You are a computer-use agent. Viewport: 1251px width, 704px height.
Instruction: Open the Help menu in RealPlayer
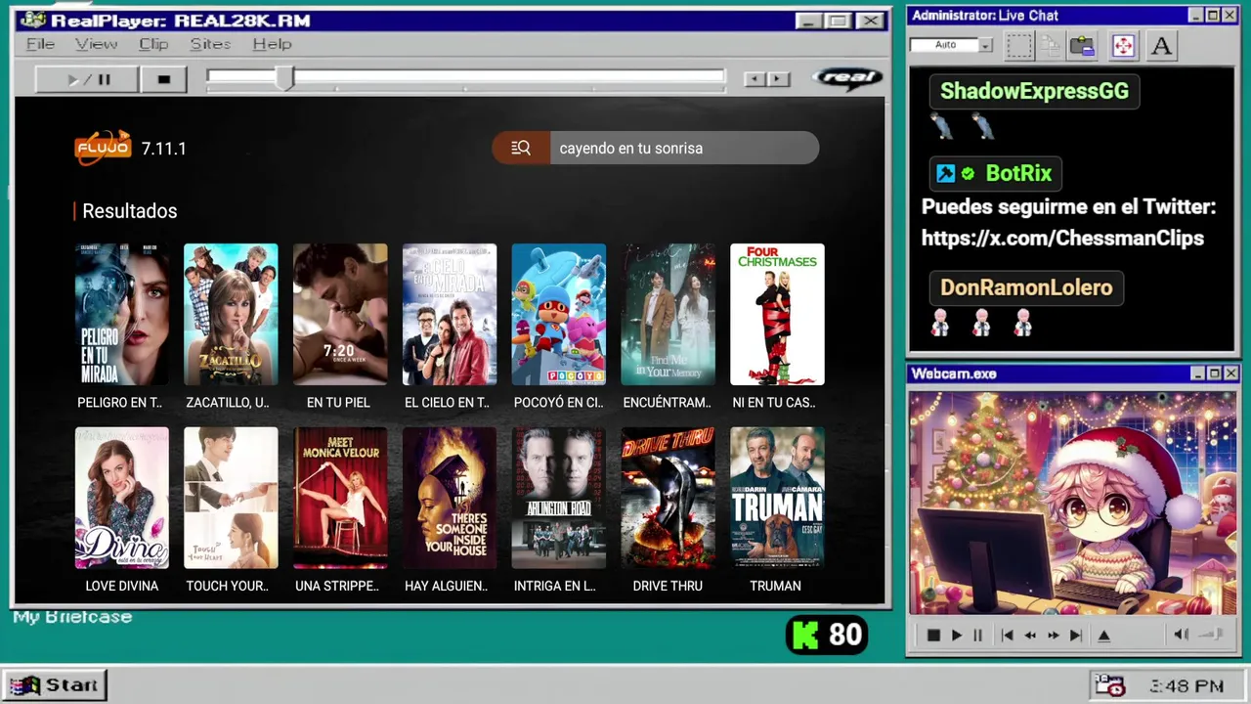click(x=272, y=44)
